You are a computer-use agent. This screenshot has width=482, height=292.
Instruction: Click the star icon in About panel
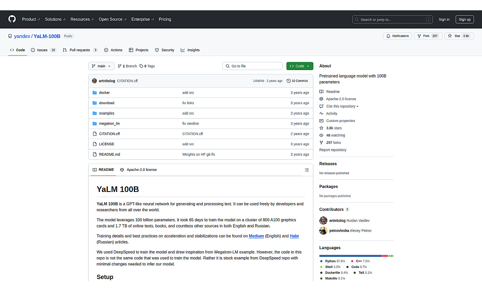[321, 128]
